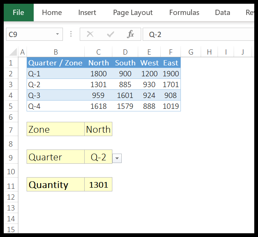The image size is (258, 237).
Task: Select row 6 header
Action: [11, 117]
